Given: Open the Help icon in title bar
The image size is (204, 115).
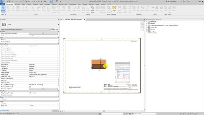Looking at the screenshot, I should click(188, 1).
